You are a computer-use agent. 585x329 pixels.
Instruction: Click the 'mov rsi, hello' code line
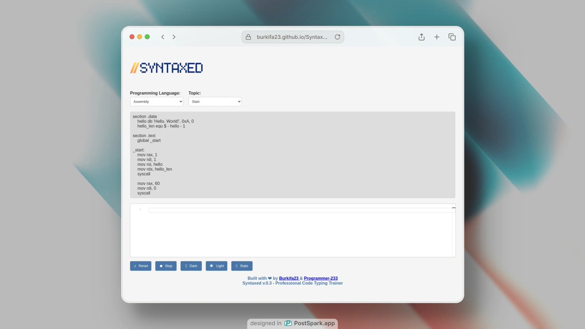click(150, 164)
